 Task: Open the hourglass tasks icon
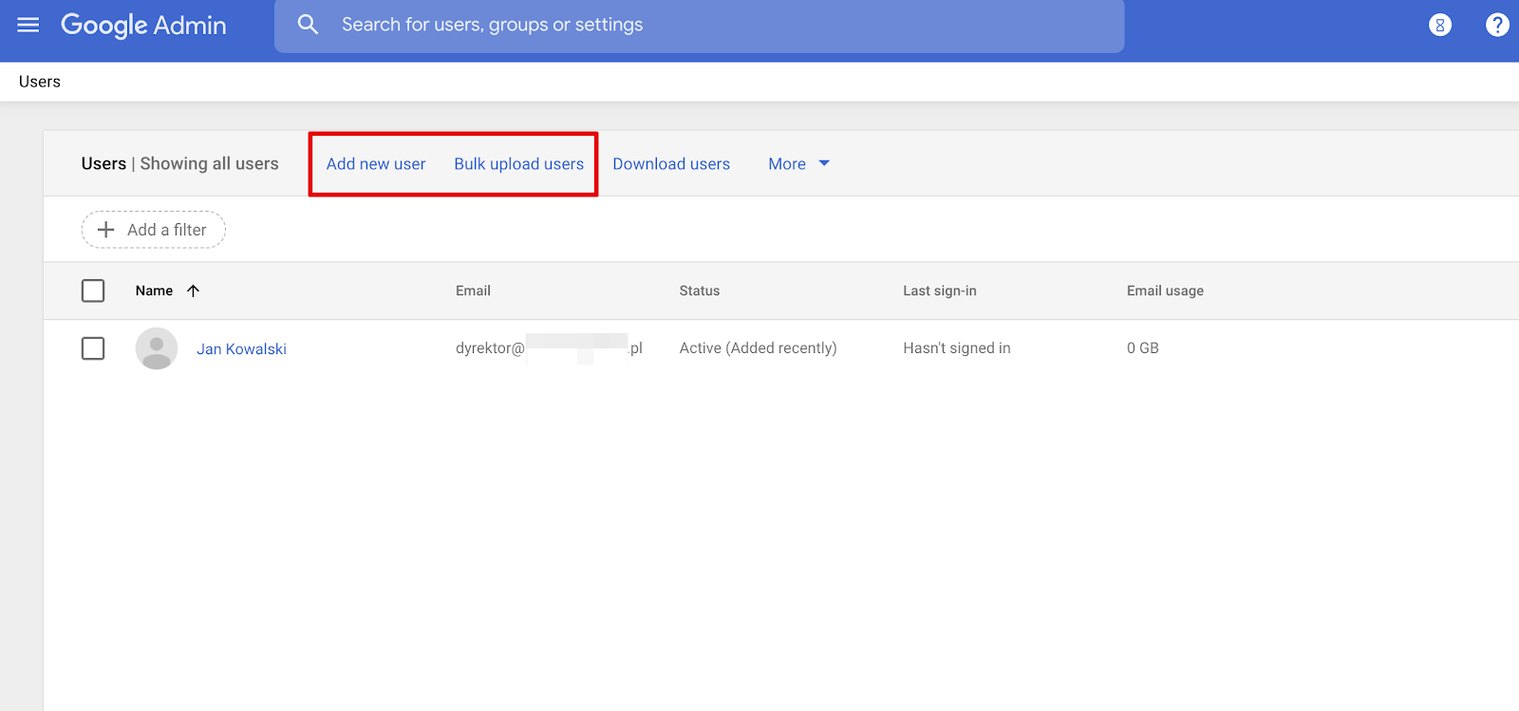pyautogui.click(x=1439, y=25)
